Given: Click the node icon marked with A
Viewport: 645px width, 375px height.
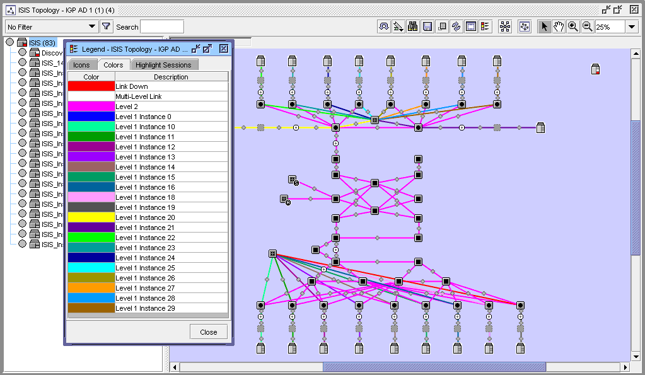Looking at the screenshot, I should (x=285, y=200).
